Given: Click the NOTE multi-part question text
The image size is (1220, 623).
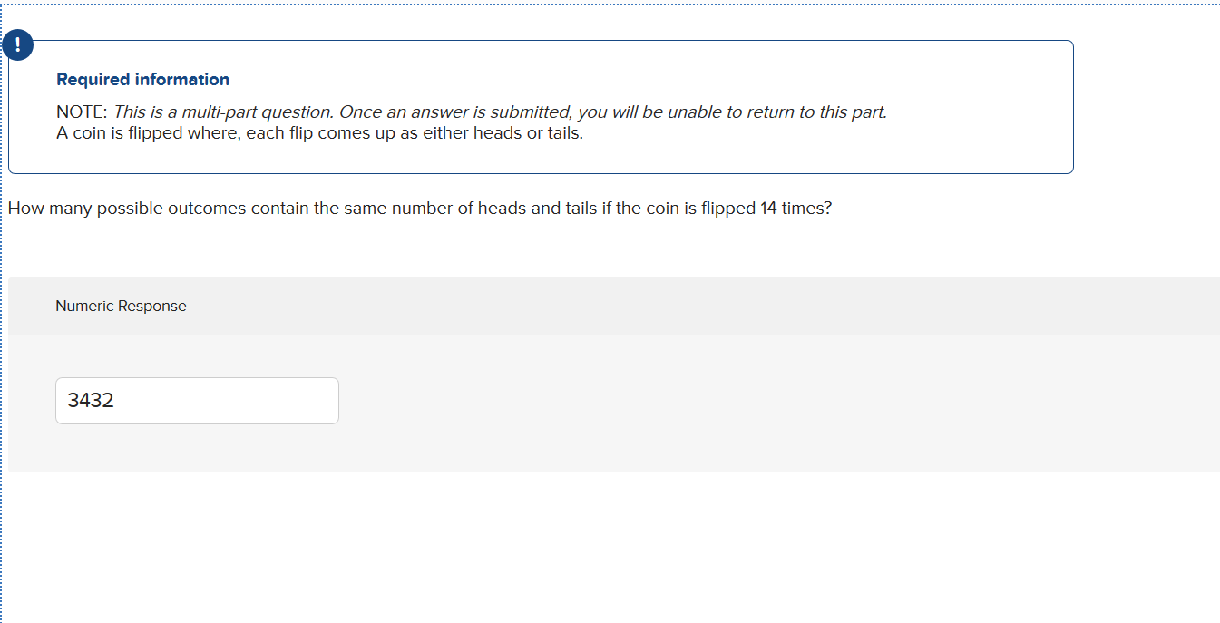Looking at the screenshot, I should click(x=471, y=112).
